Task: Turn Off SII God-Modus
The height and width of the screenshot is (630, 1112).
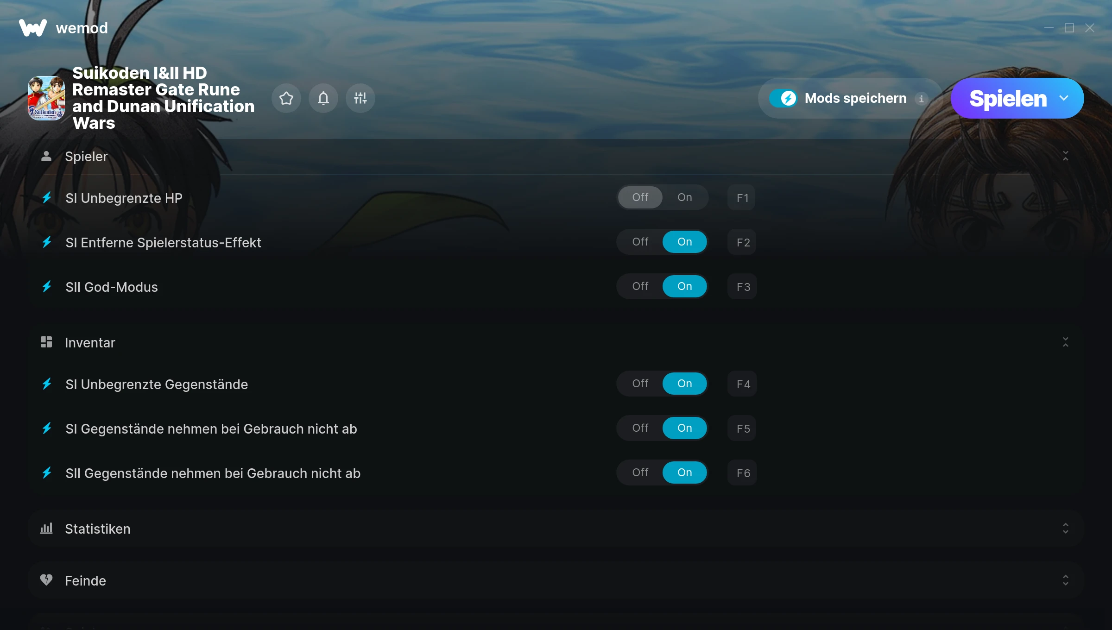Action: [640, 286]
